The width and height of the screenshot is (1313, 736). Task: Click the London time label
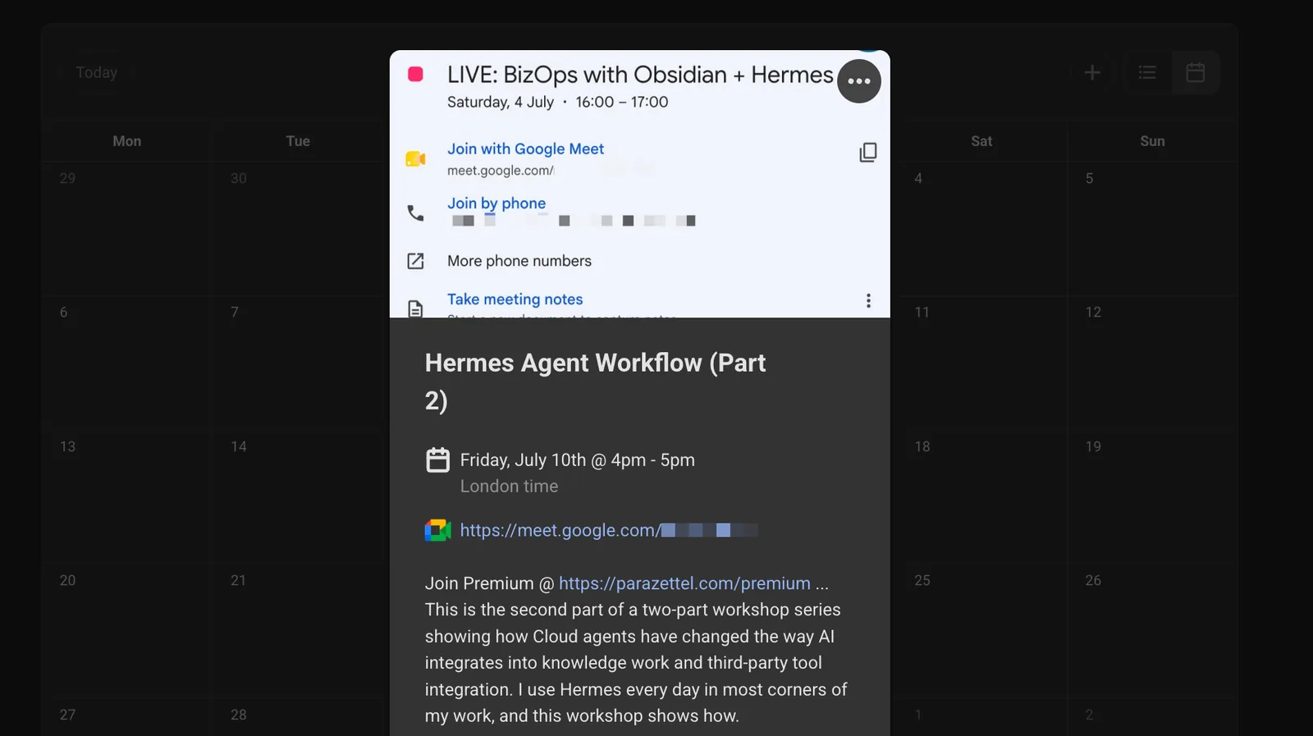tap(509, 487)
